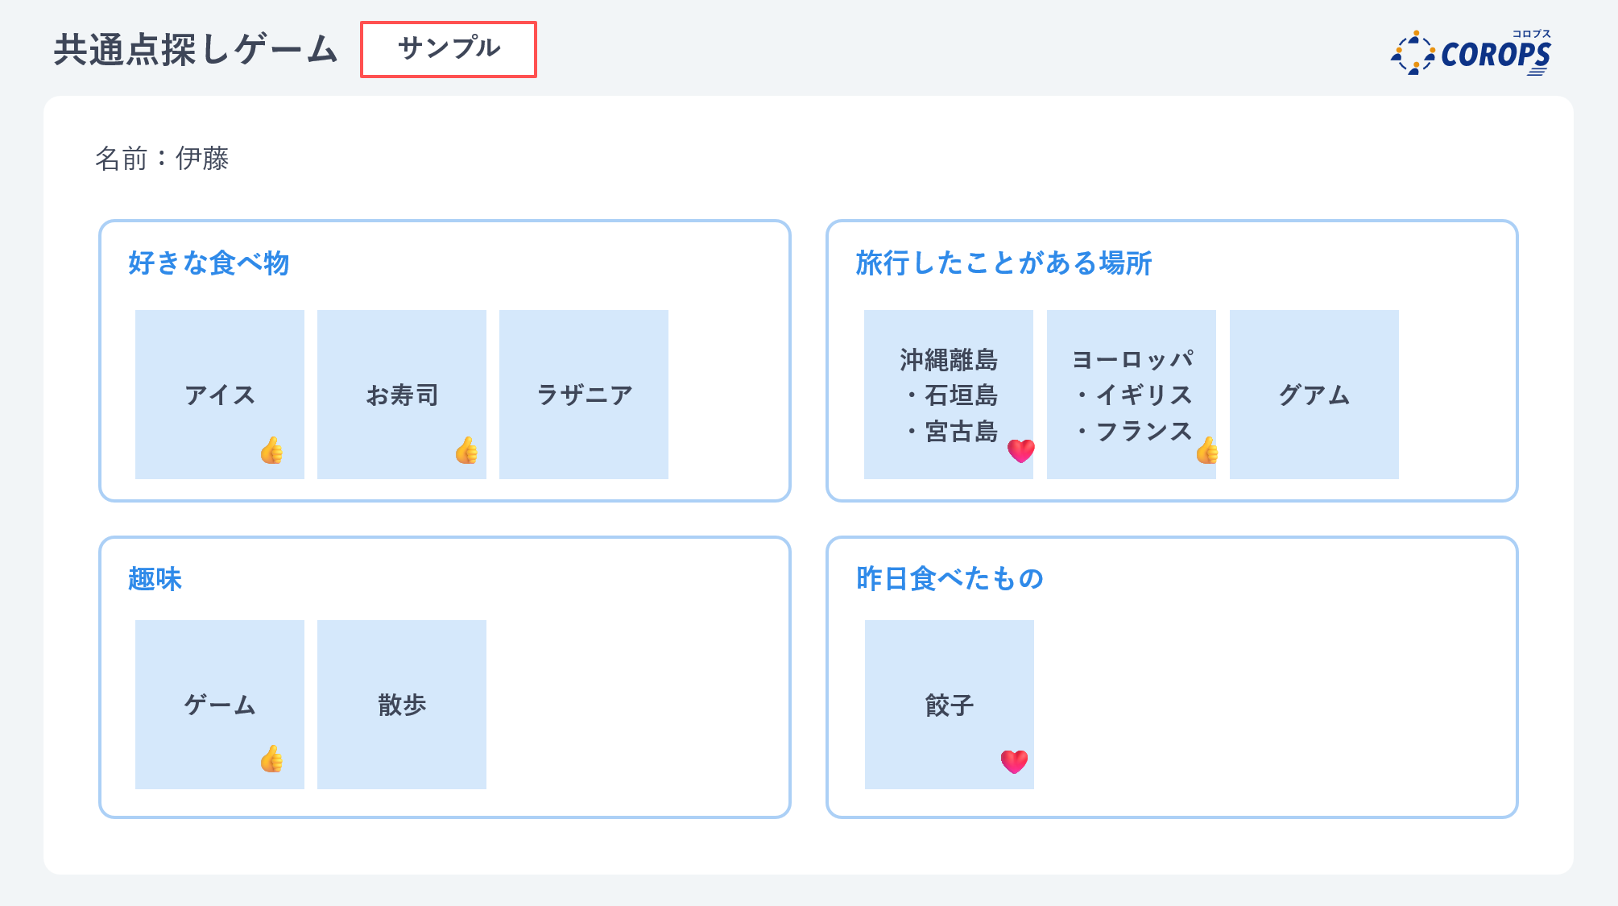Select the アイス sticky note text
Screen dimensions: 1618x906
(x=220, y=395)
